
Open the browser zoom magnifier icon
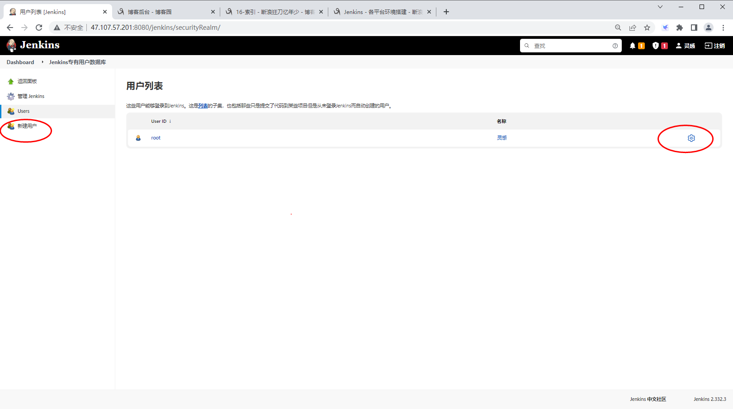coord(618,28)
